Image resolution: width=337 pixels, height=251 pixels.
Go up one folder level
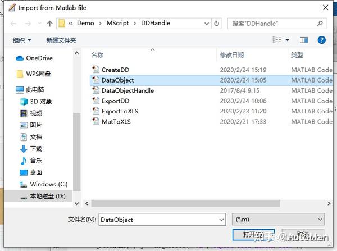pyautogui.click(x=49, y=24)
